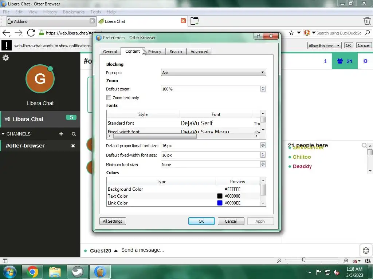This screenshot has height=279, width=373.
Task: Enable the Zoom text only checkbox
Action: point(109,97)
